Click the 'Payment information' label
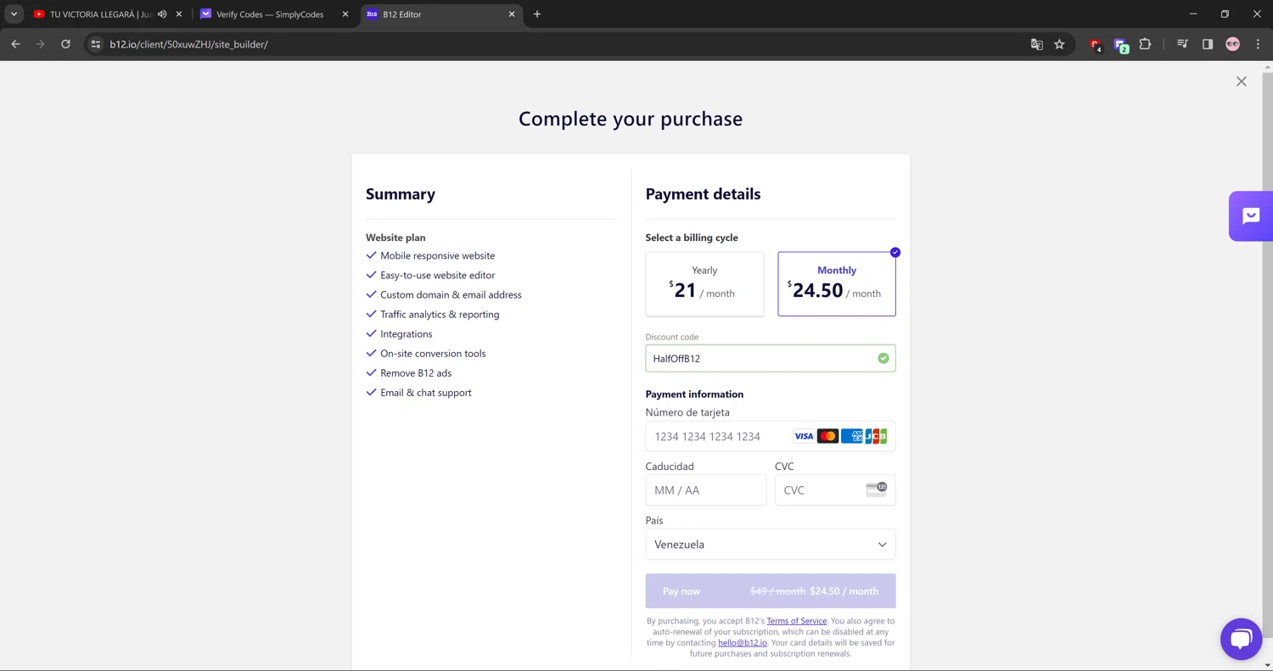 (694, 394)
